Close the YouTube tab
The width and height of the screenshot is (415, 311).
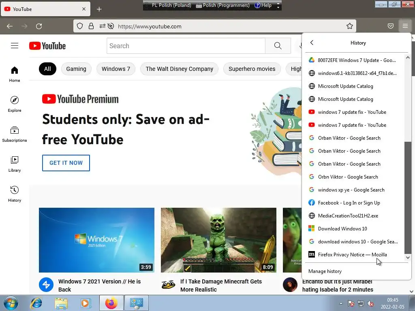tap(84, 9)
